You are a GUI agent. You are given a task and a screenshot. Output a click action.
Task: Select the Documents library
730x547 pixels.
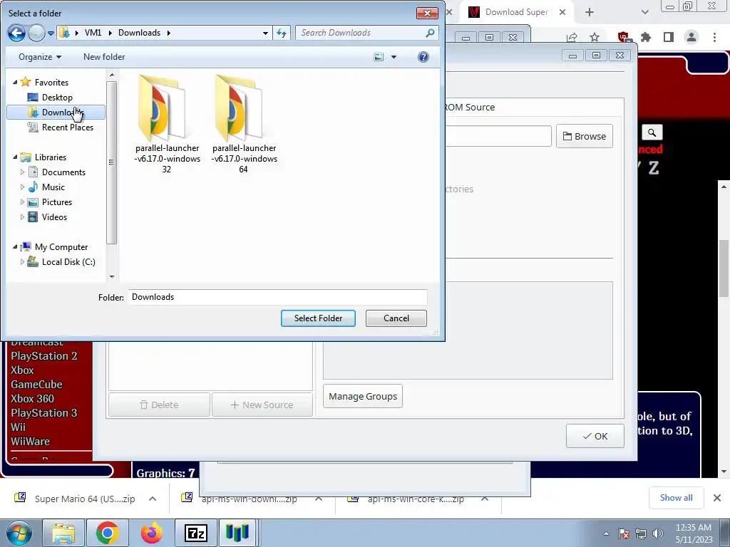coord(57,172)
